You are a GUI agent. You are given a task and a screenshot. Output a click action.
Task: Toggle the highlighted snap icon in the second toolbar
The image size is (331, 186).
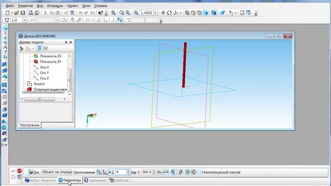[119, 20]
